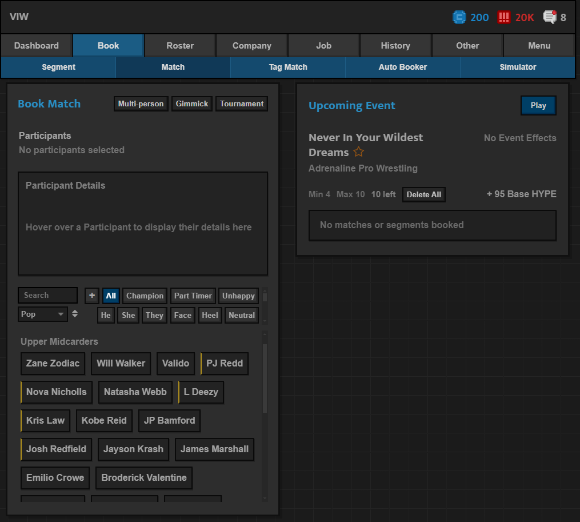Click the Tournament button
580x522 pixels.
[242, 103]
